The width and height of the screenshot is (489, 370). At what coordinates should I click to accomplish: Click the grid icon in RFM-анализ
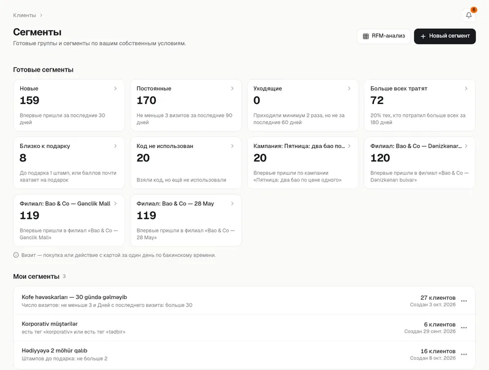coord(366,36)
